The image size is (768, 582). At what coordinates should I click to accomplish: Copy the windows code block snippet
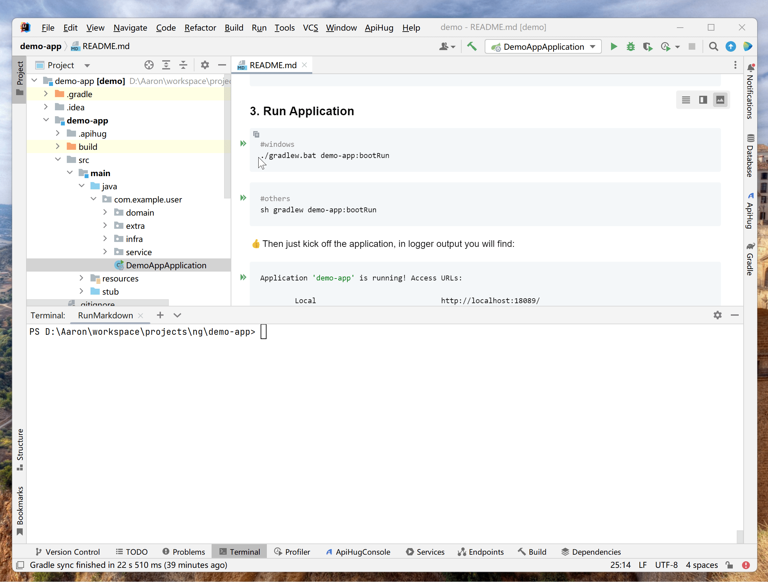point(256,134)
